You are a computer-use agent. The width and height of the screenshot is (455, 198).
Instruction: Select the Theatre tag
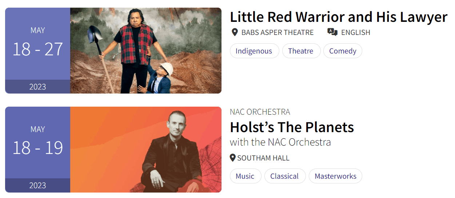(301, 51)
